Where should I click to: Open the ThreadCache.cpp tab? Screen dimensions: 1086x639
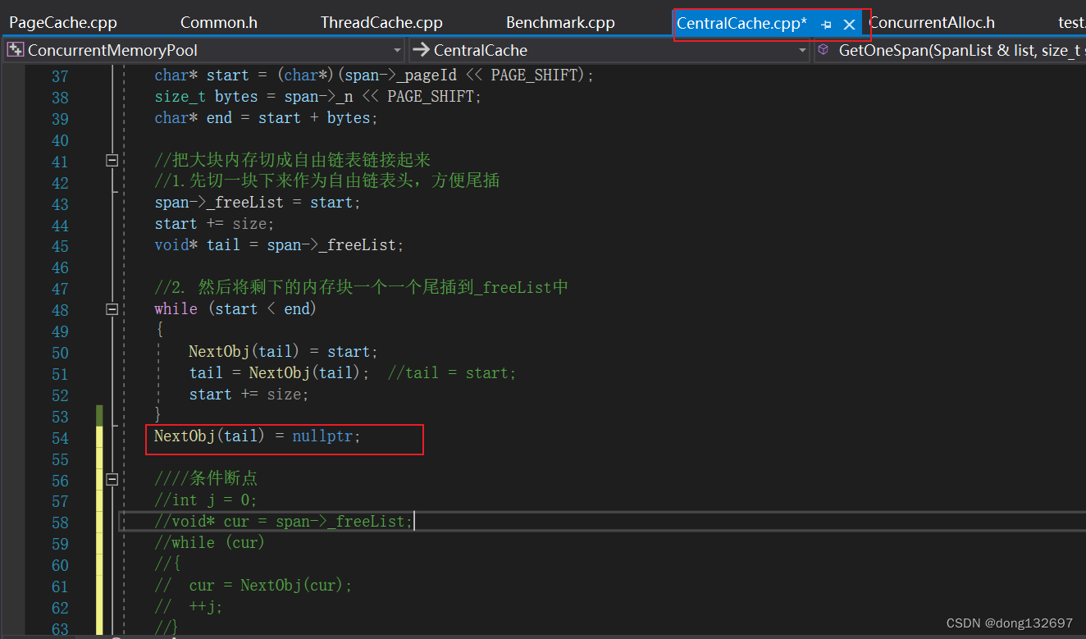point(381,22)
